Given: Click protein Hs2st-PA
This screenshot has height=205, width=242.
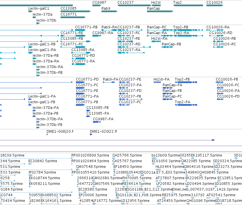Looking at the screenshot, I should pyautogui.click(x=162, y=79).
